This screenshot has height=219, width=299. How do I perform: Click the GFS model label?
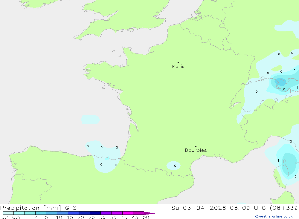point(71,208)
